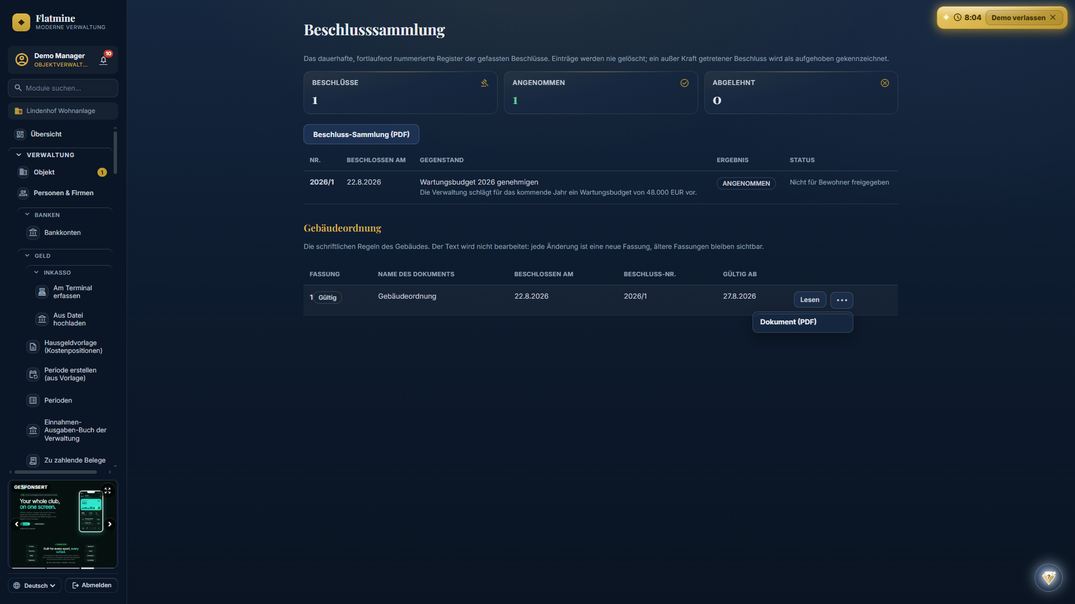The image size is (1075, 604).
Task: Open the three-dots menu for Gebäudeordnung row
Action: pos(842,300)
